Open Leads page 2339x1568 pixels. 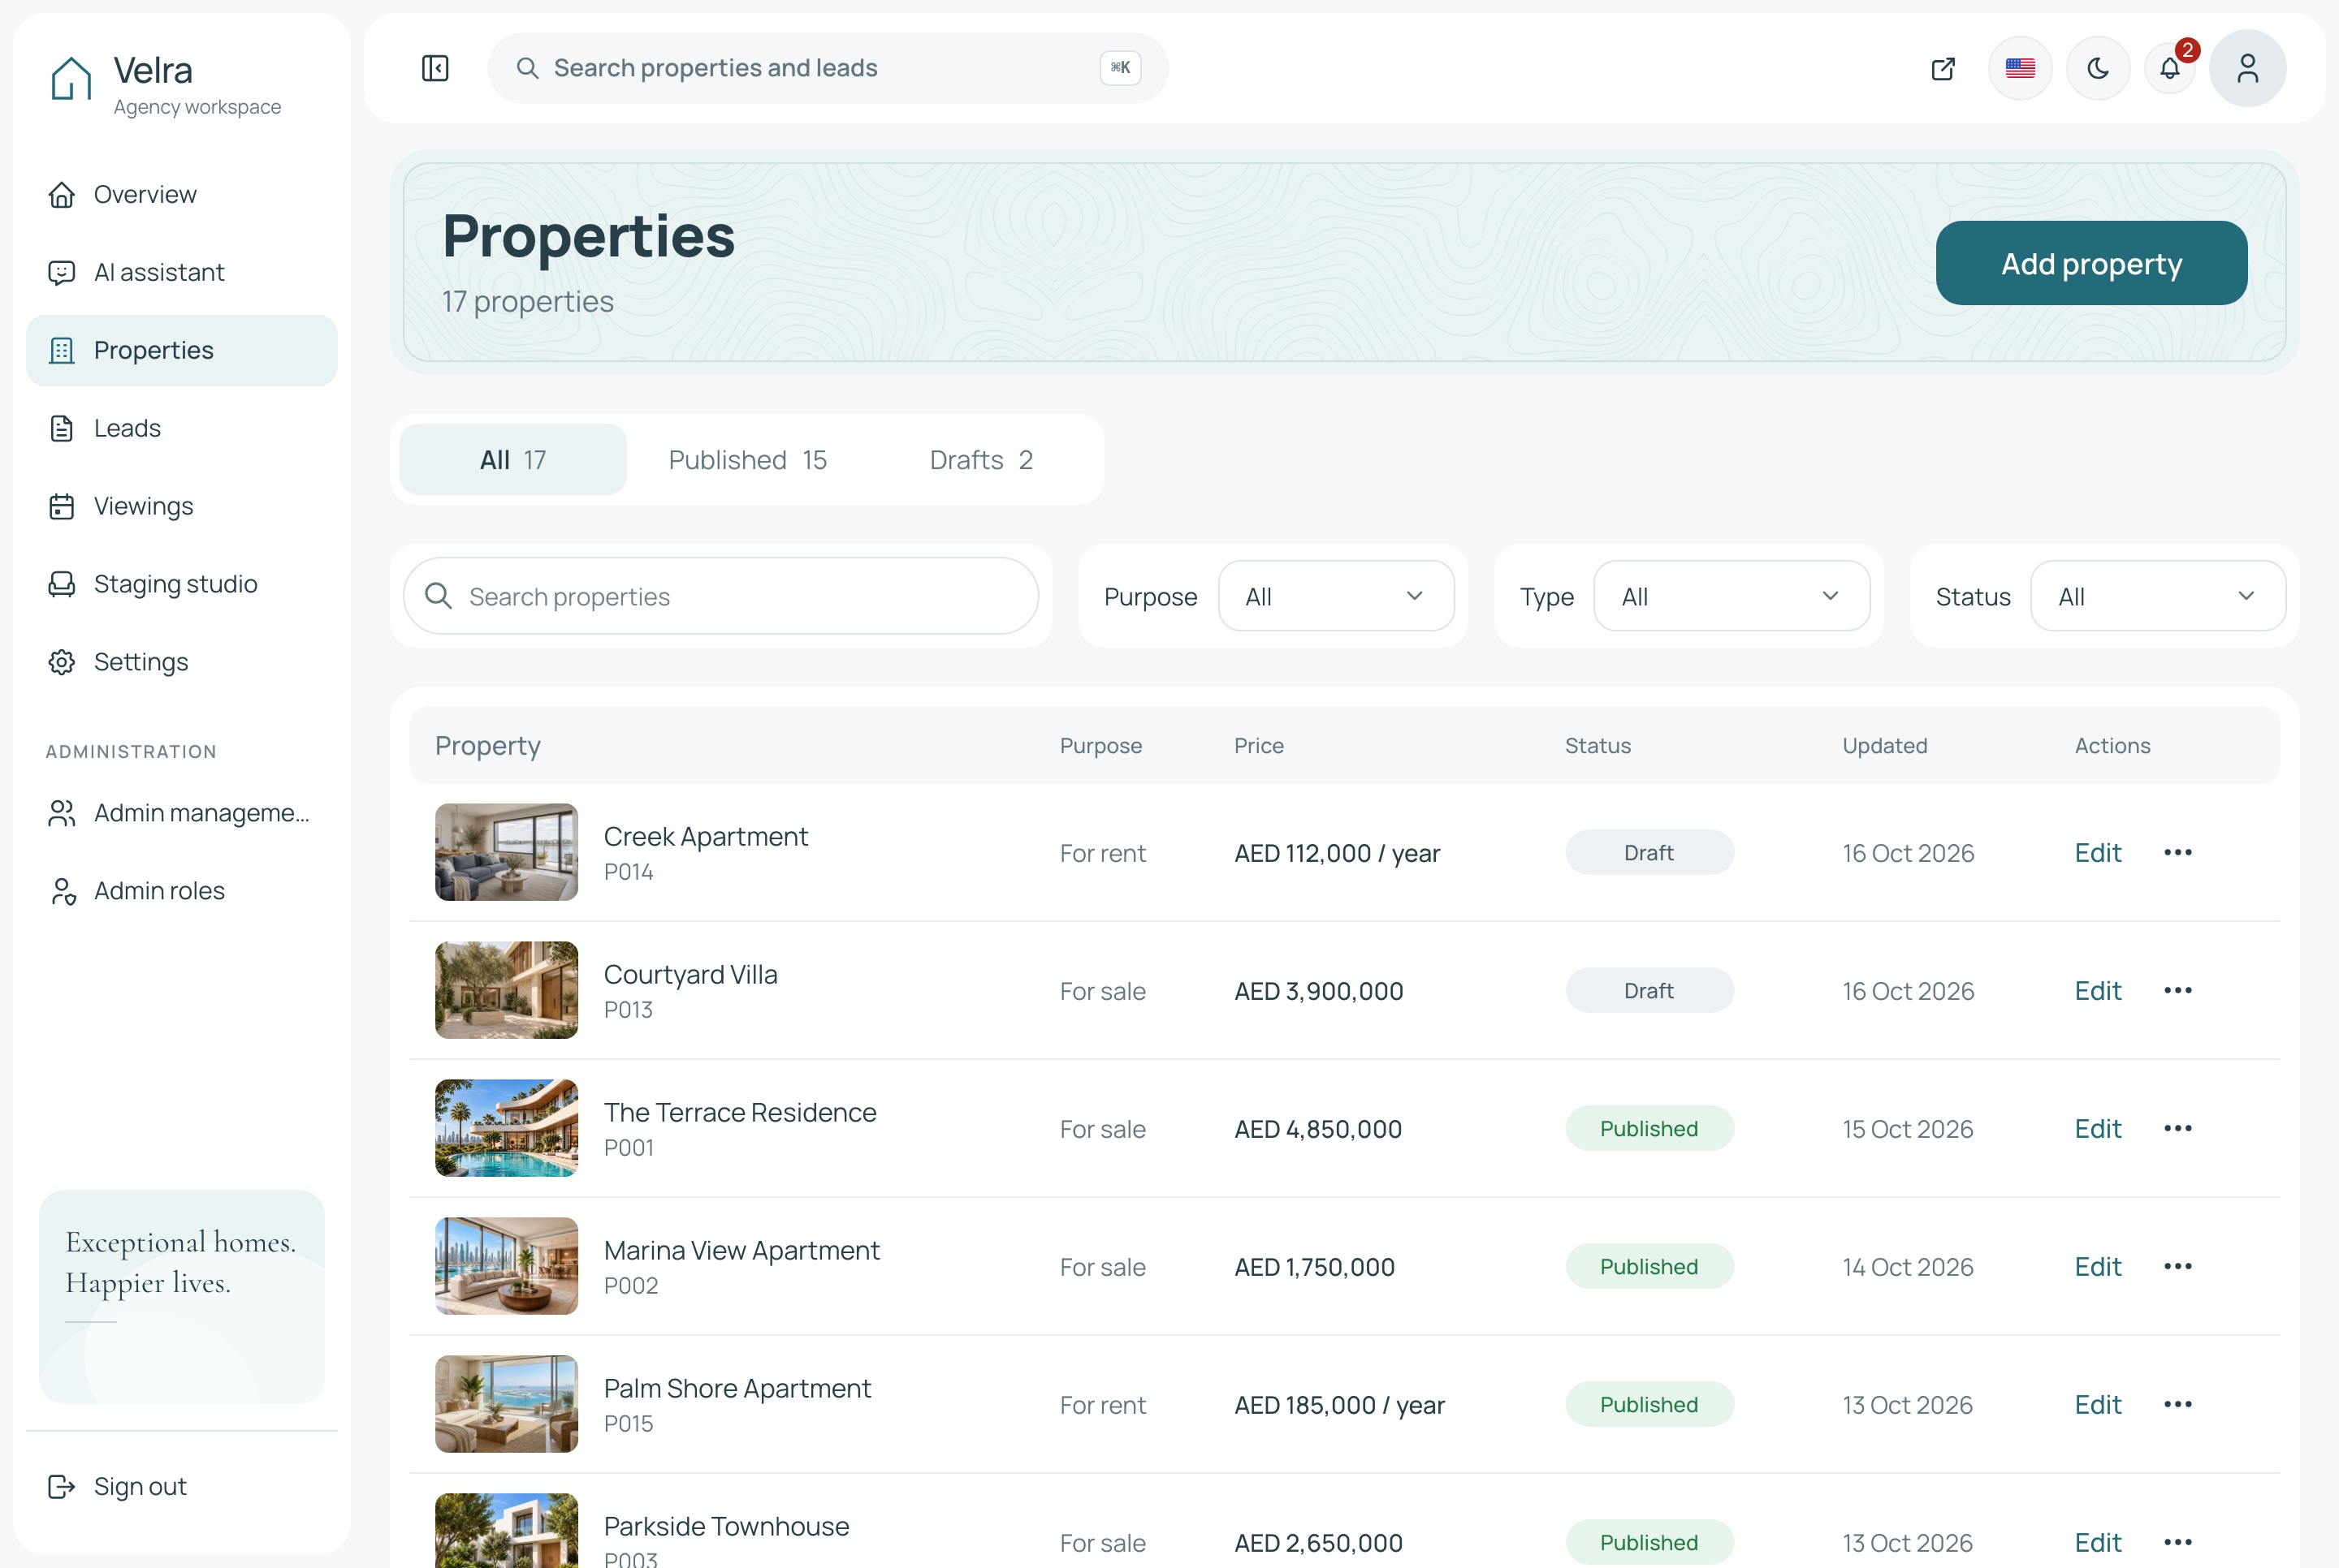point(182,428)
